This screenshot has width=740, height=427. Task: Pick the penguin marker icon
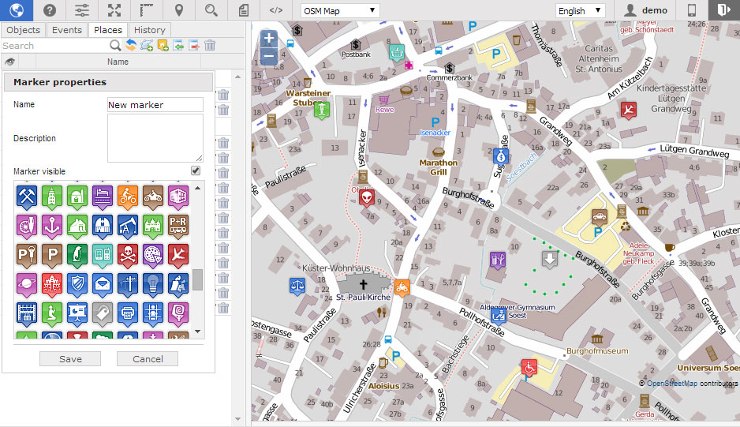77,254
